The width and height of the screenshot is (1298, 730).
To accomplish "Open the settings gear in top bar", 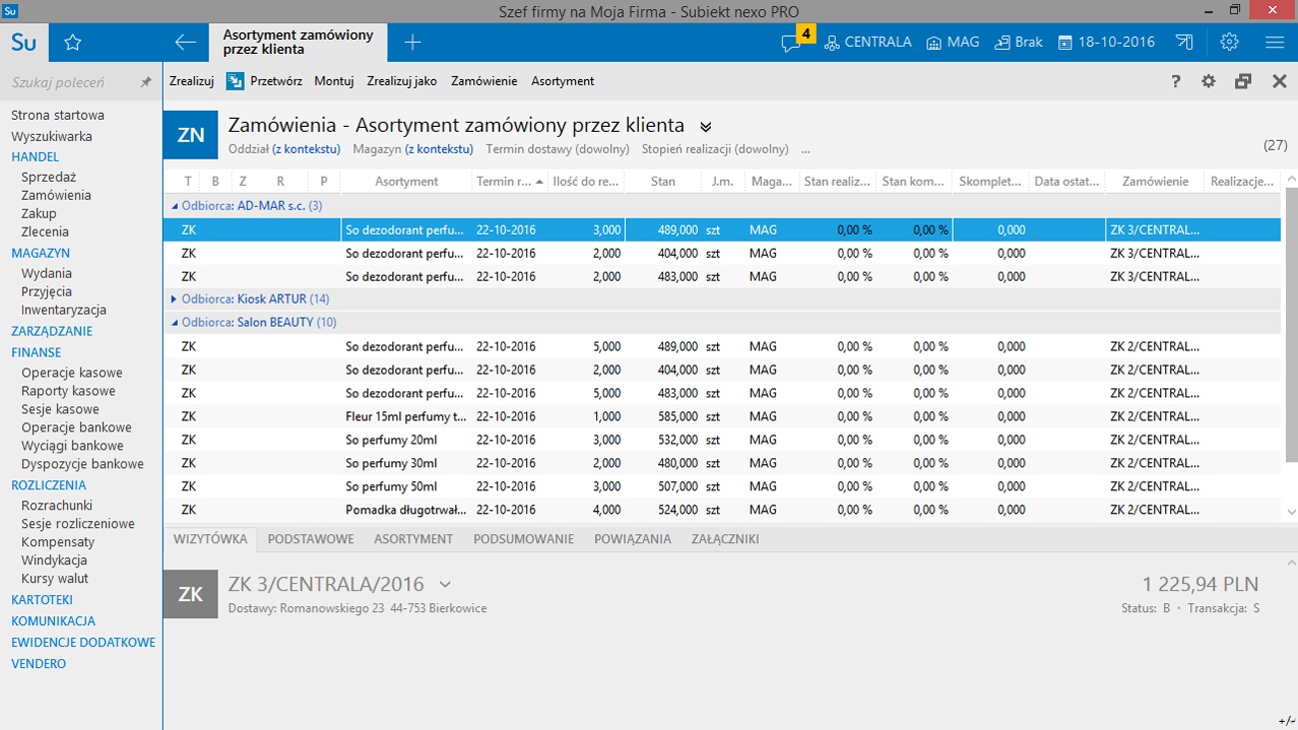I will [1229, 42].
